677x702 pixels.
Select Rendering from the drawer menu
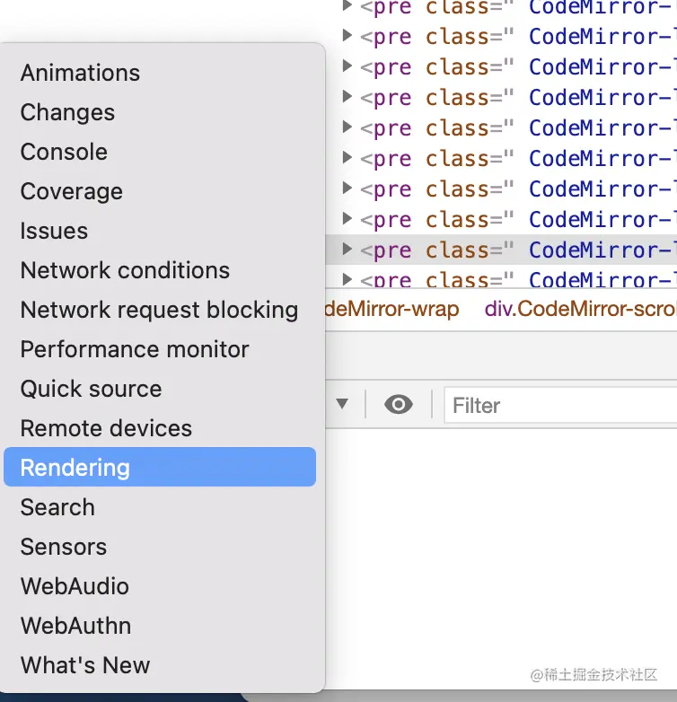tap(75, 468)
